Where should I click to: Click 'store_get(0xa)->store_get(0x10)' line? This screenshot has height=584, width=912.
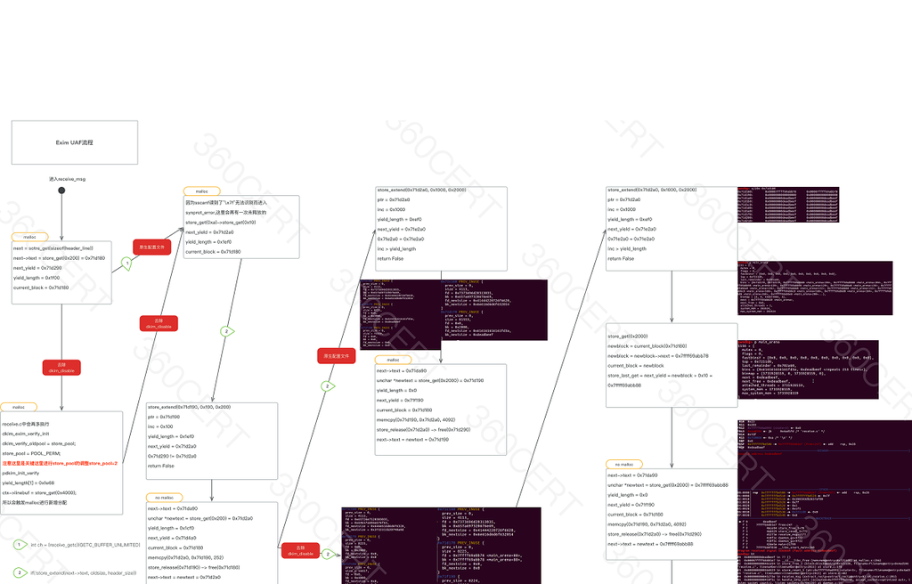[221, 223]
